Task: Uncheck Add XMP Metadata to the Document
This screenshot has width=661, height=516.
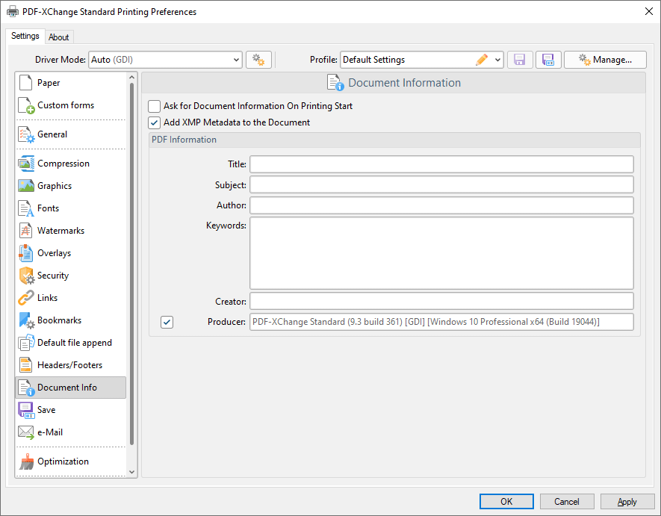Action: pyautogui.click(x=155, y=122)
